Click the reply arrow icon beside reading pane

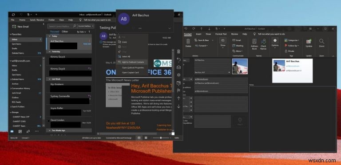(x=178, y=59)
